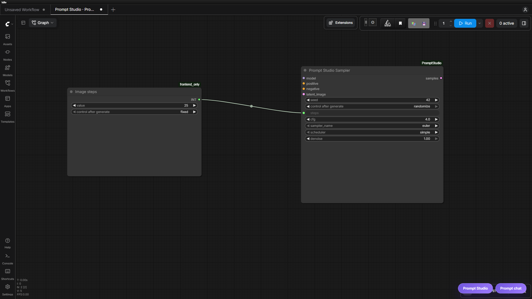This screenshot has height=299, width=532.
Task: Open the Extensions manager
Action: [x=341, y=23]
